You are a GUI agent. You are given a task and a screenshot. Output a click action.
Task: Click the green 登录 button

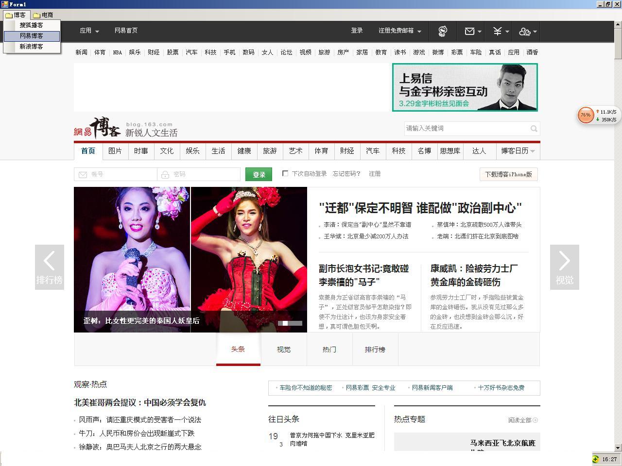coord(259,174)
